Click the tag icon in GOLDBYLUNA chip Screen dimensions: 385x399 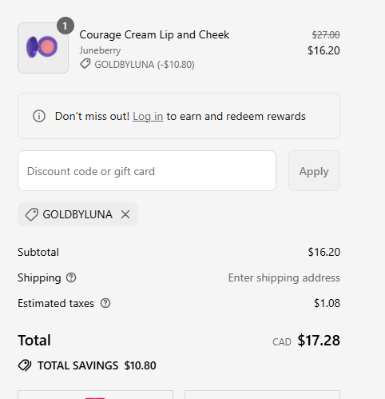(x=32, y=214)
